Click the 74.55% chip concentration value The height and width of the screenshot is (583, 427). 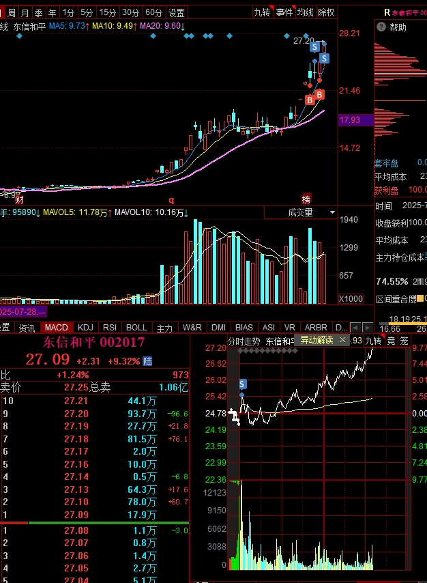coord(392,281)
